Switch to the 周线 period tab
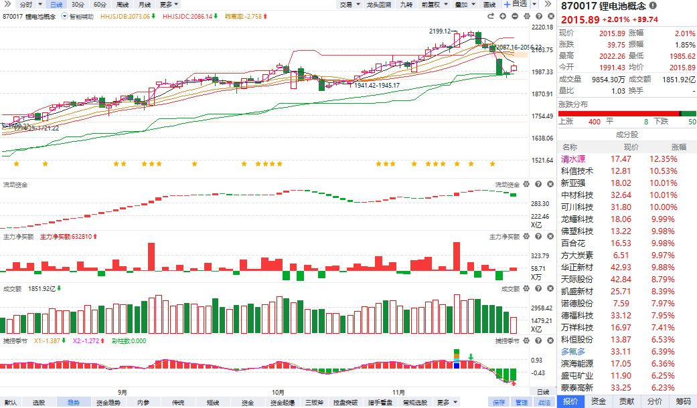697x408 pixels. point(122,5)
